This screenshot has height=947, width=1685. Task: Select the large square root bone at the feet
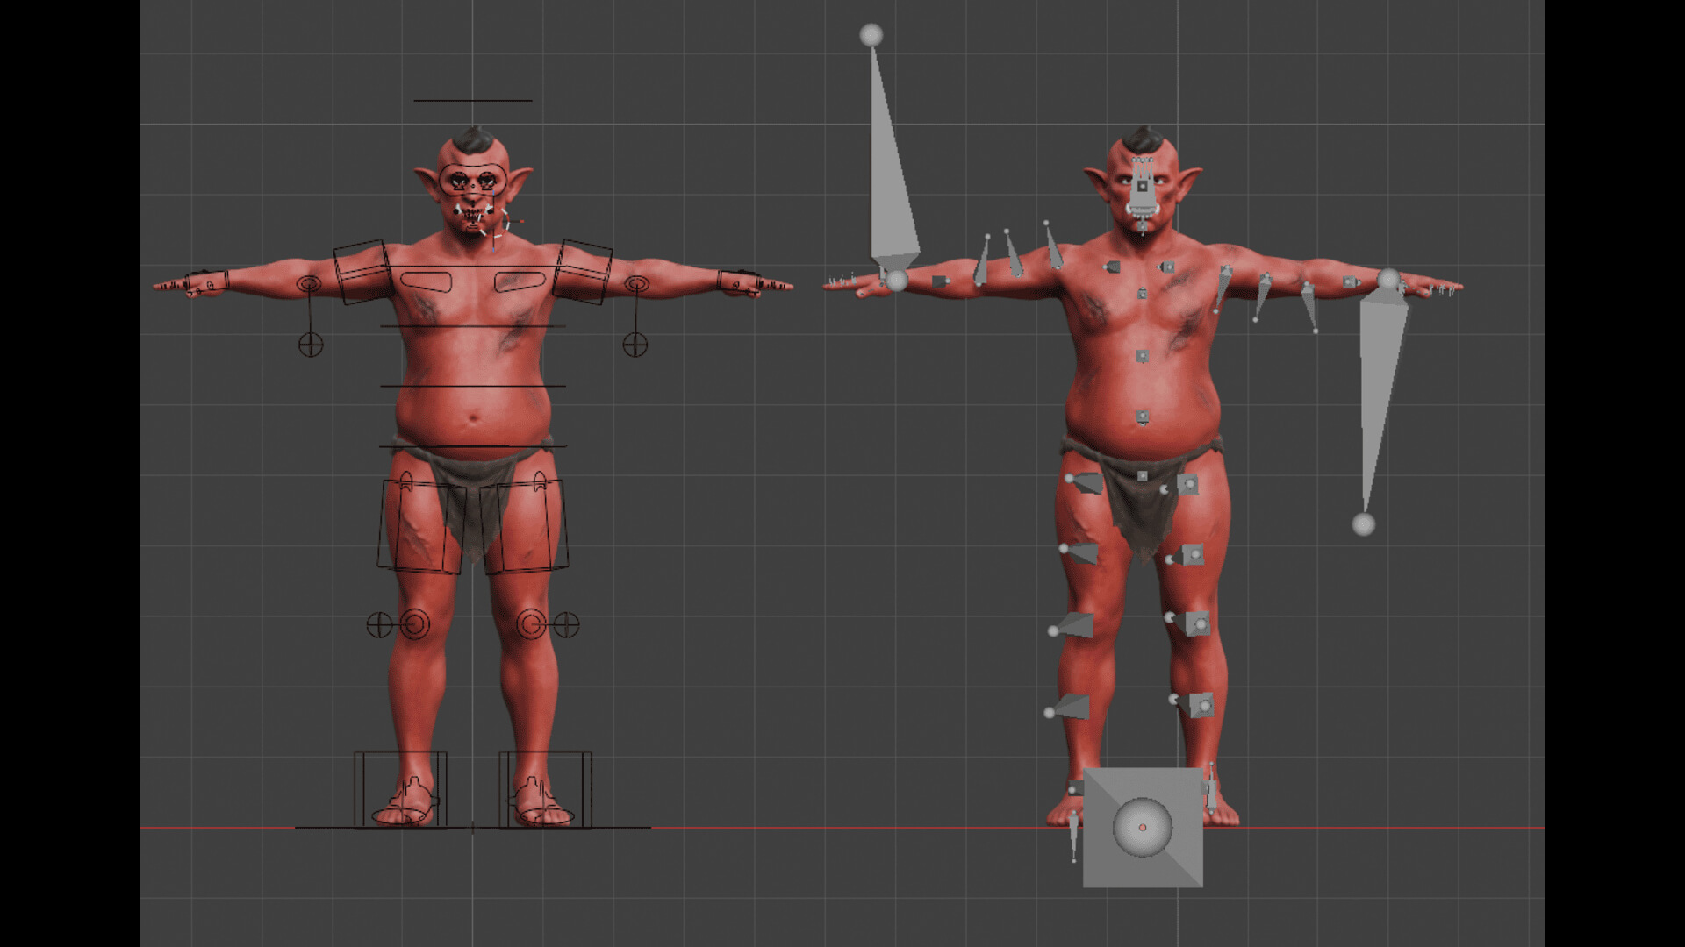[1143, 828]
